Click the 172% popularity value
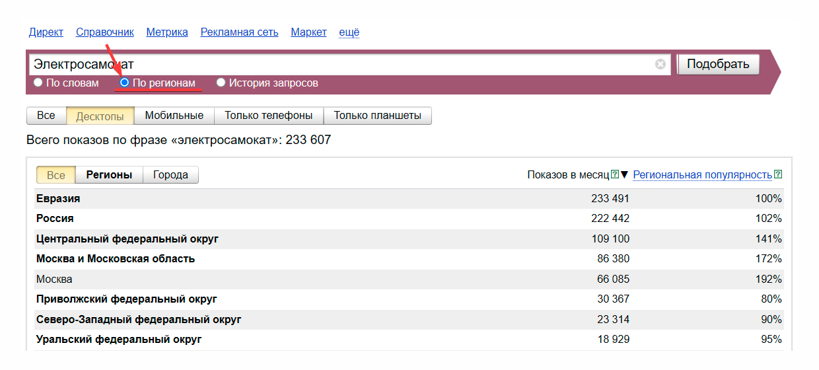Viewport: 819px width, 370px height. tap(769, 259)
